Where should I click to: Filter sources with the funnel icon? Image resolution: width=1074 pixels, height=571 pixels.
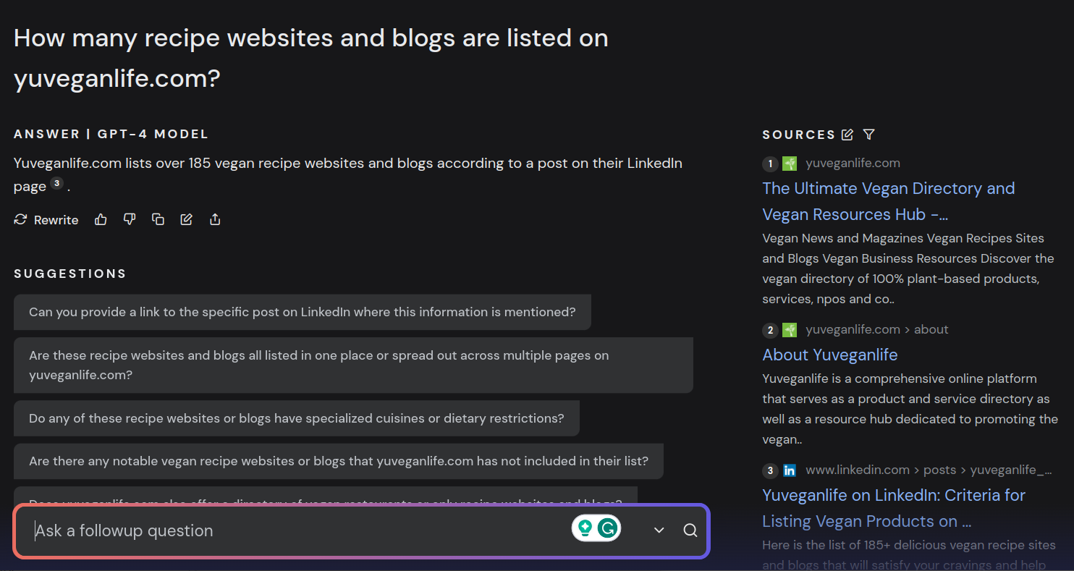(x=869, y=135)
